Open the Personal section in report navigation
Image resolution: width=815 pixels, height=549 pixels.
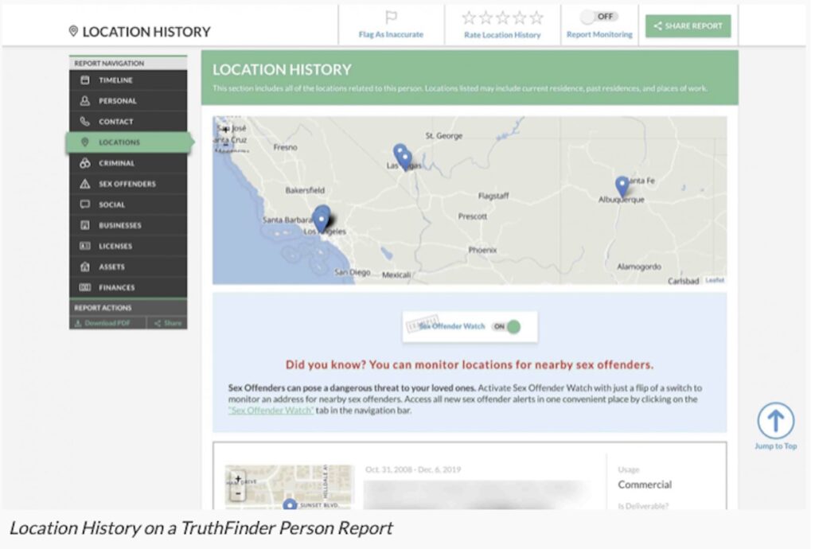coord(128,101)
